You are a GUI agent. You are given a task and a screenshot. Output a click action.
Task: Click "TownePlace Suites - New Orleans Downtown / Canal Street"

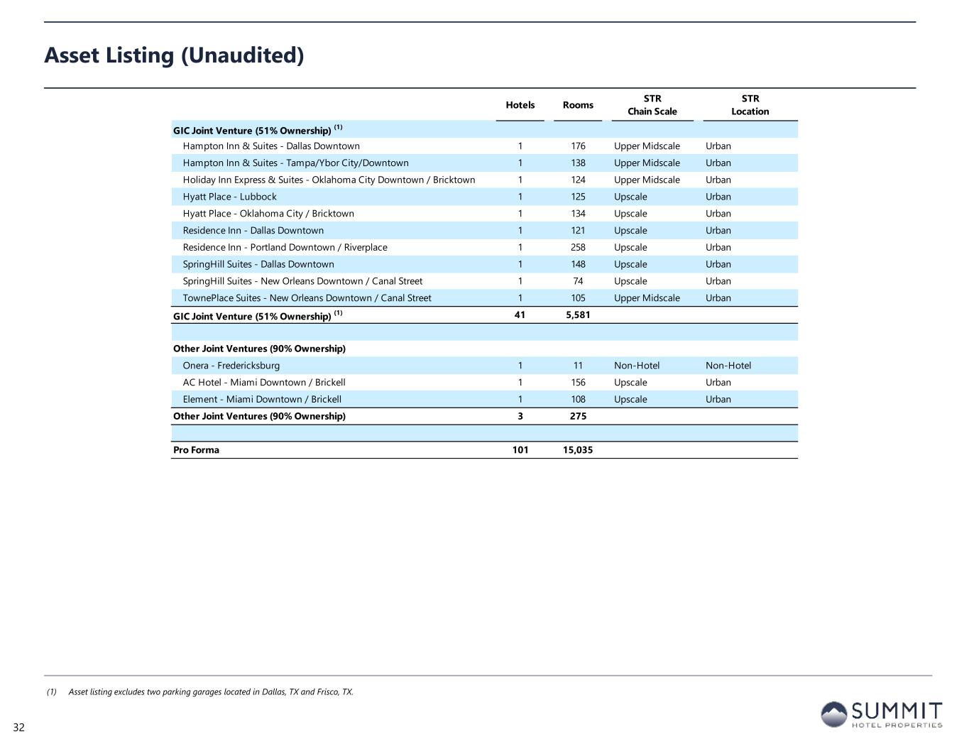pos(307,298)
